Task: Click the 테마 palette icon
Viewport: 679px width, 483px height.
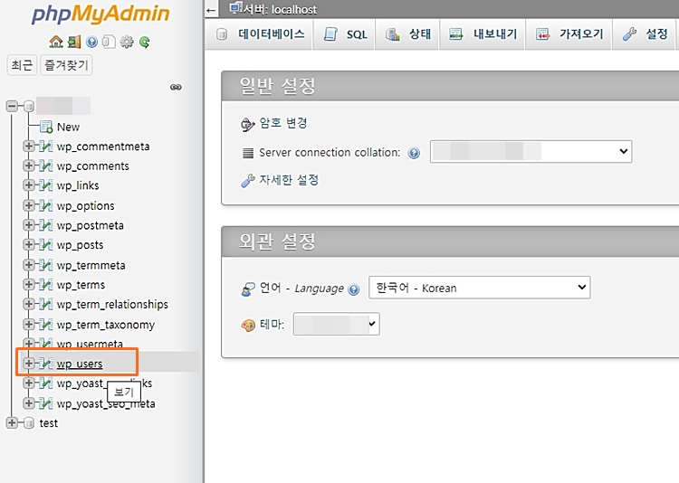Action: [x=248, y=325]
